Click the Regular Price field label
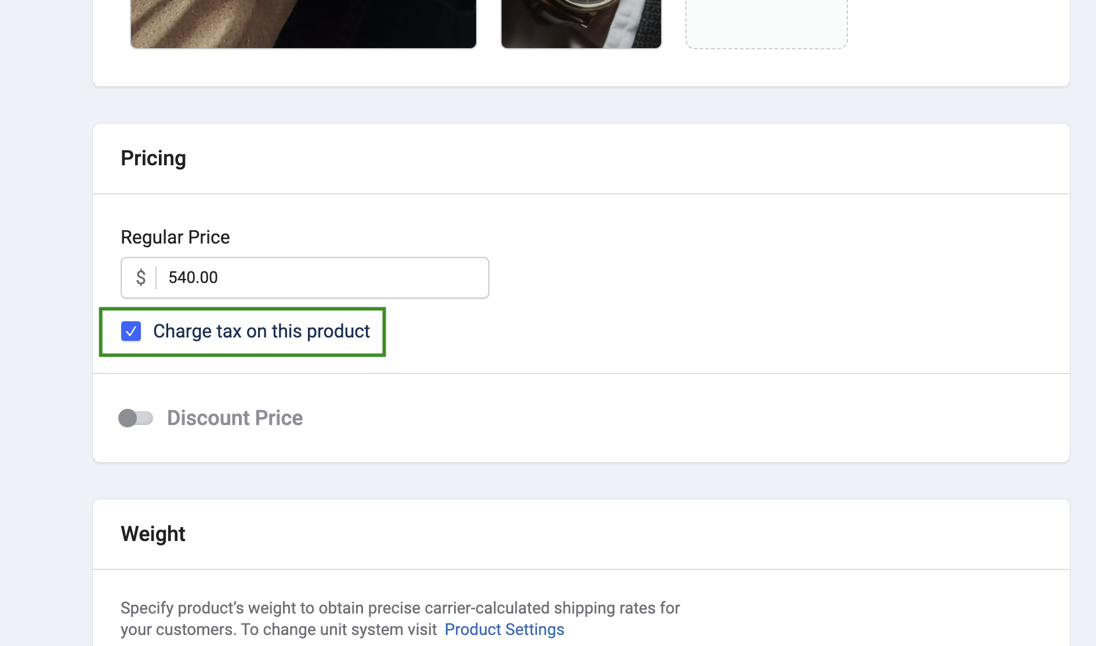Screen dimensions: 1096x646 click(x=175, y=237)
